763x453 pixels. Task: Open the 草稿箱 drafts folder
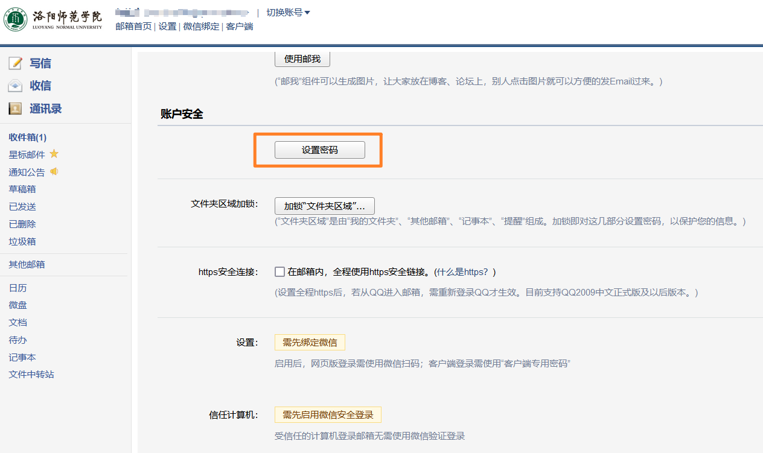(22, 189)
